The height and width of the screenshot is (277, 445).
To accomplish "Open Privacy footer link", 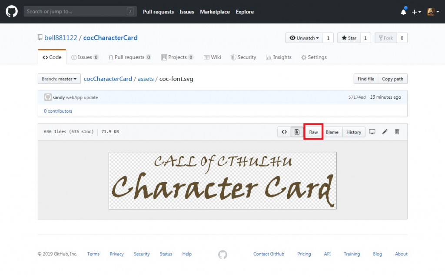I will pyautogui.click(x=116, y=254).
